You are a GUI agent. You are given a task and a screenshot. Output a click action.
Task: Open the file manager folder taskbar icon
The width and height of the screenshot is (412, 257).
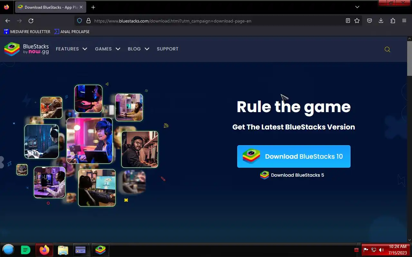coord(63,250)
